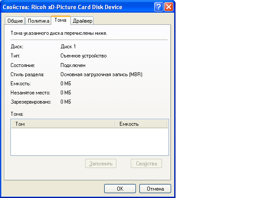Click the Том column header
This screenshot has height=198, width=278.
coord(63,124)
